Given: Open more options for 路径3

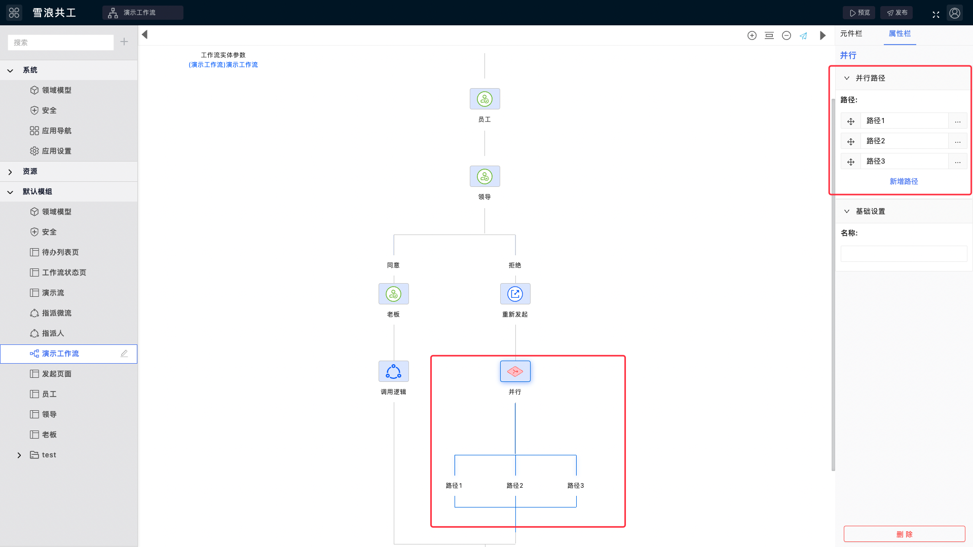Looking at the screenshot, I should coord(958,162).
